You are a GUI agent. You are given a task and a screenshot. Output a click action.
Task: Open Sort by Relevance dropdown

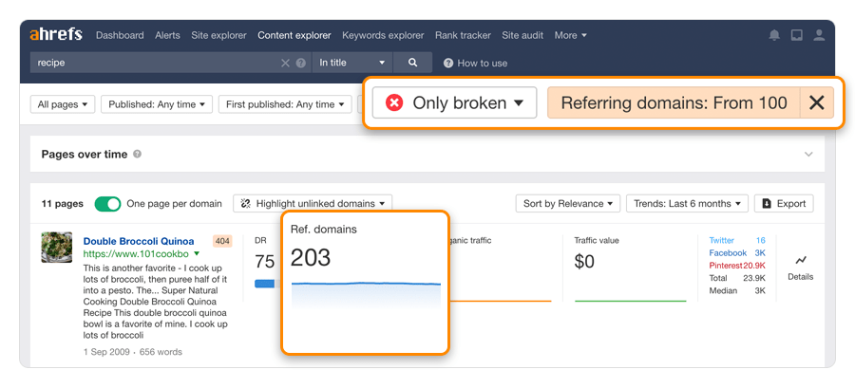(568, 204)
